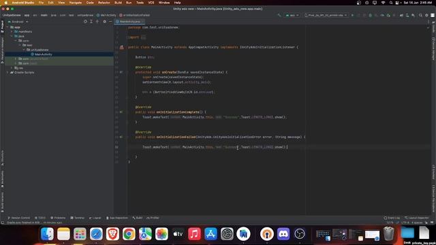
Task: Open the Android Studio app menu
Action: click(x=22, y=3)
